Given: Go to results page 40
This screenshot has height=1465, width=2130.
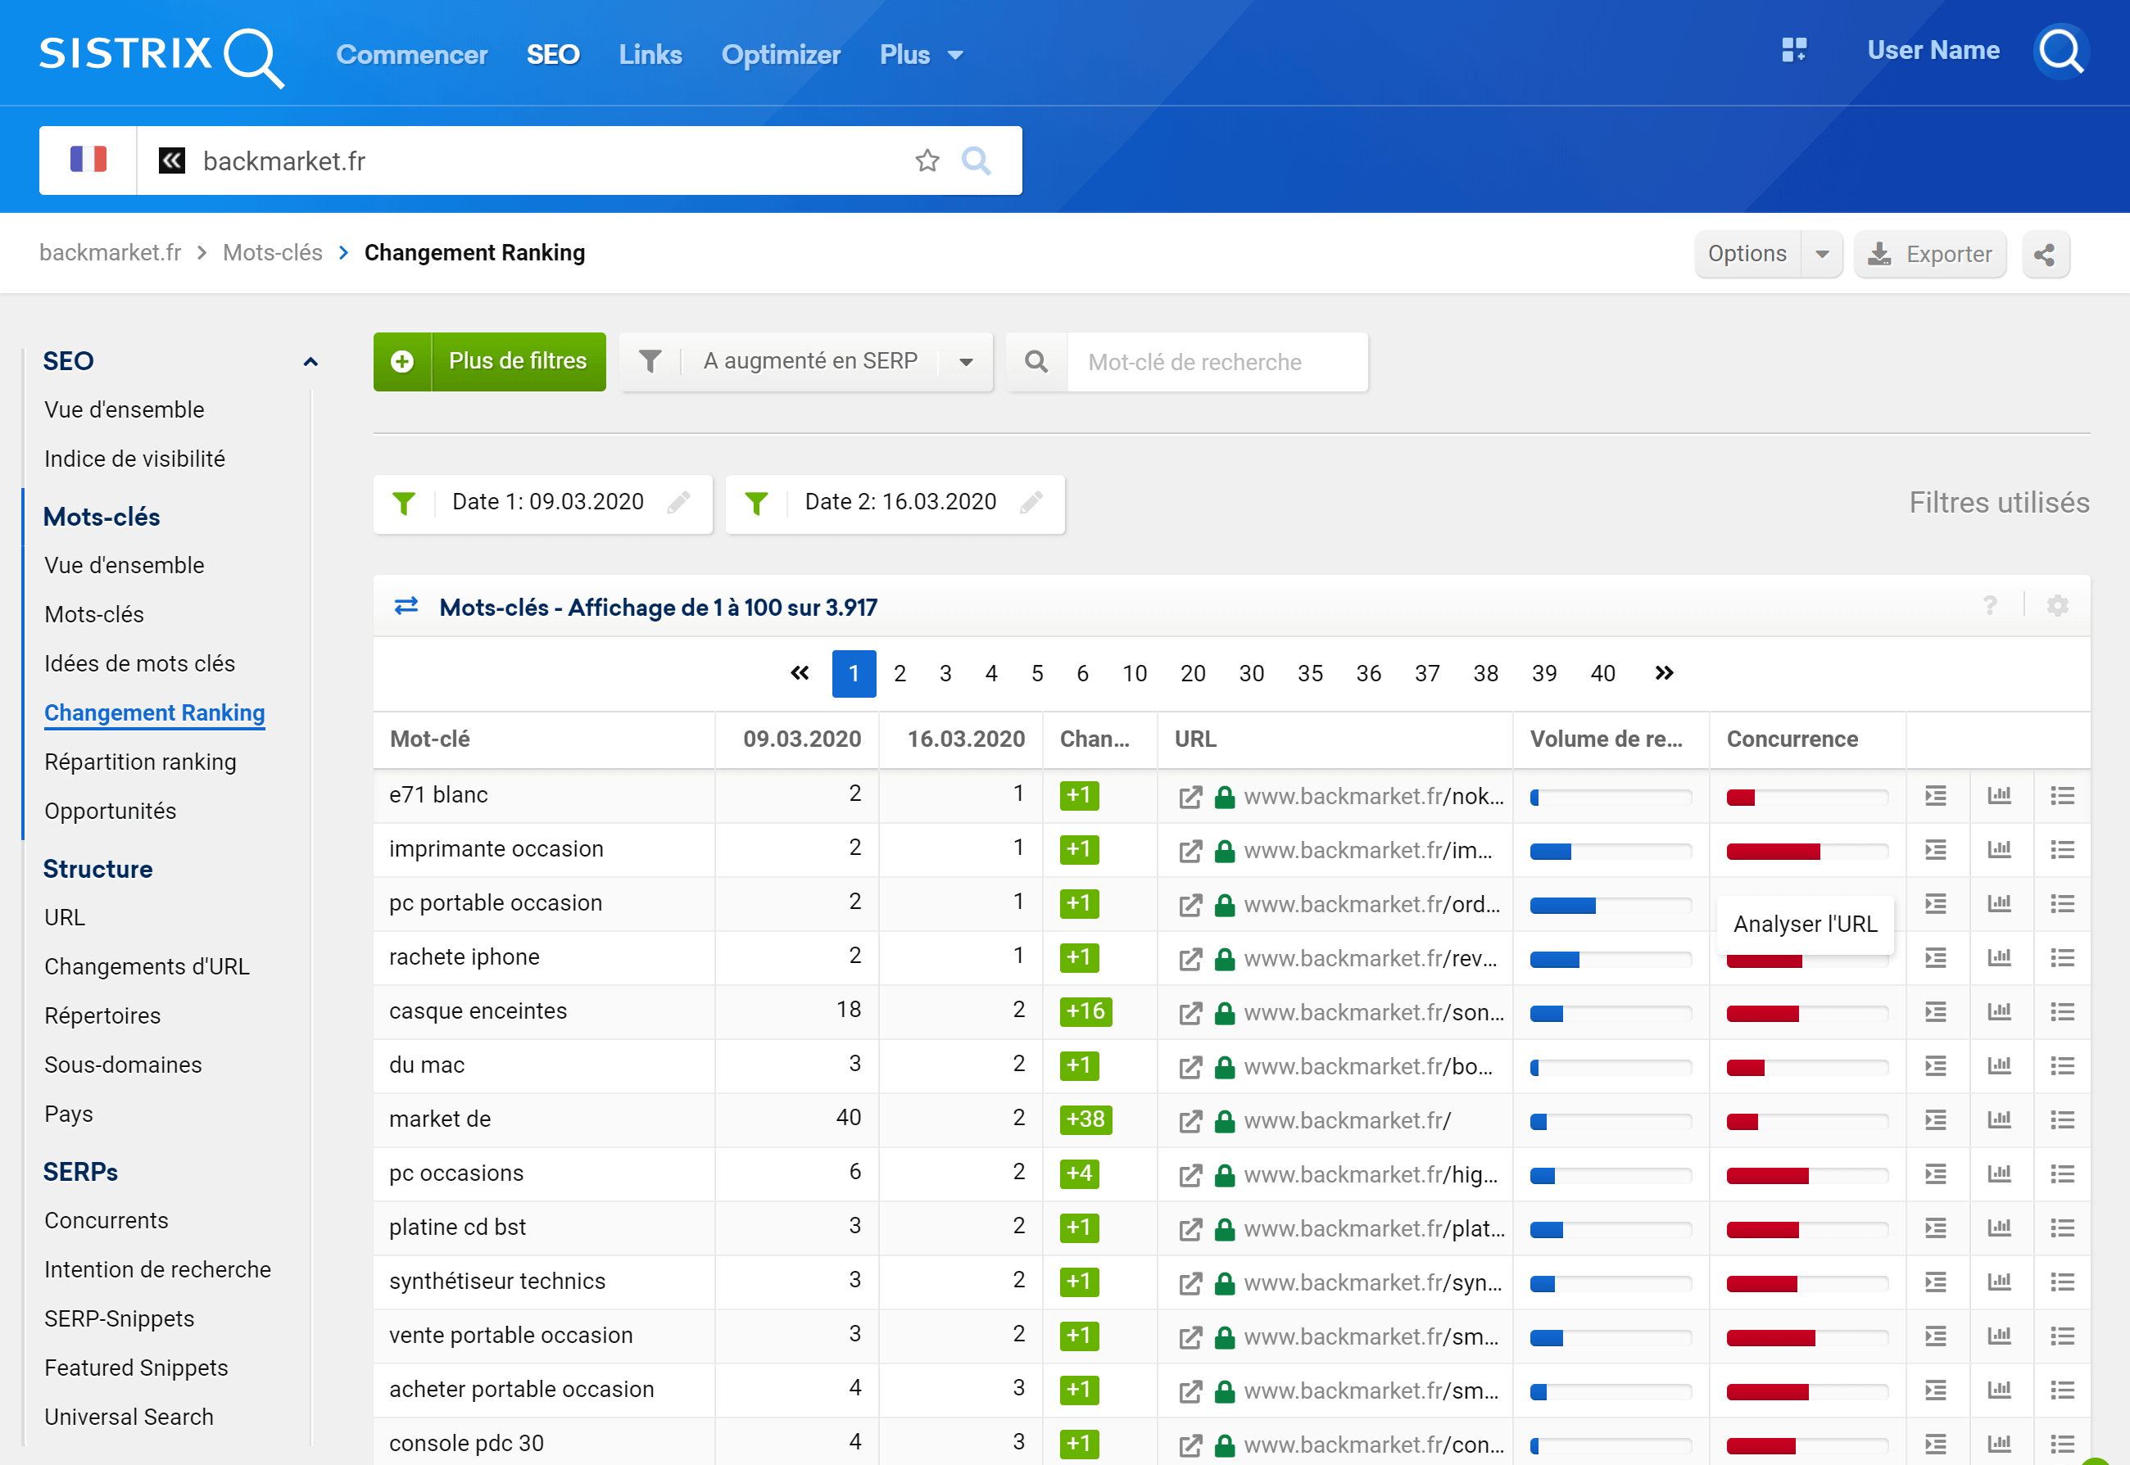Looking at the screenshot, I should coord(1603,674).
